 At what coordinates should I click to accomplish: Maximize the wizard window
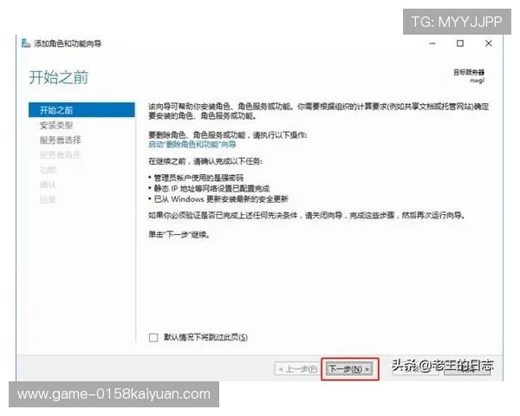pyautogui.click(x=460, y=43)
